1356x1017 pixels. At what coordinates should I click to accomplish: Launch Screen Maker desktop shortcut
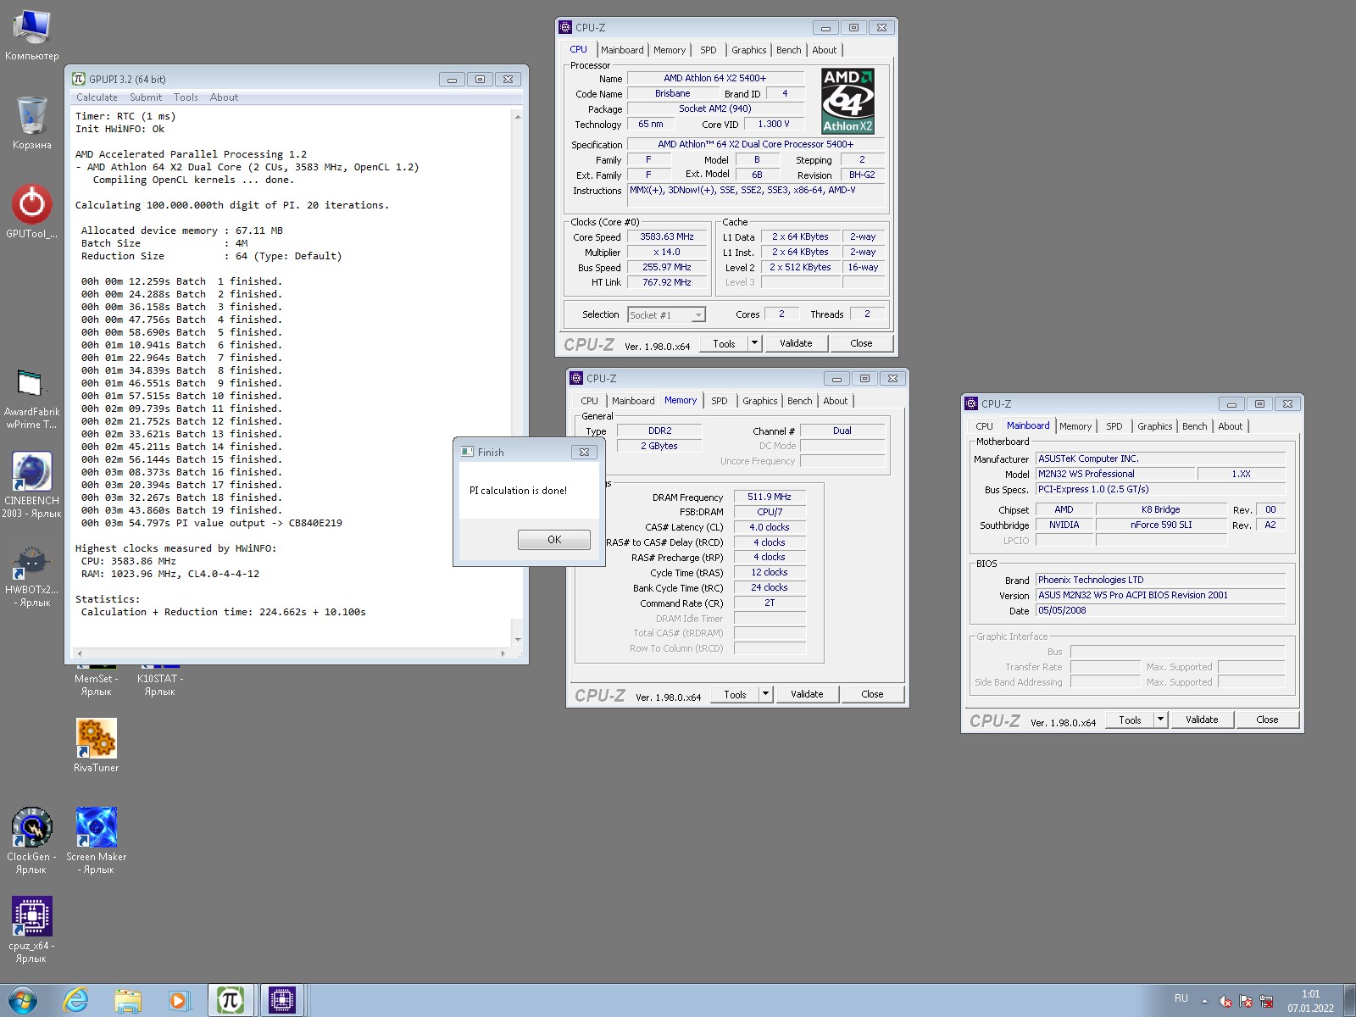click(x=96, y=841)
